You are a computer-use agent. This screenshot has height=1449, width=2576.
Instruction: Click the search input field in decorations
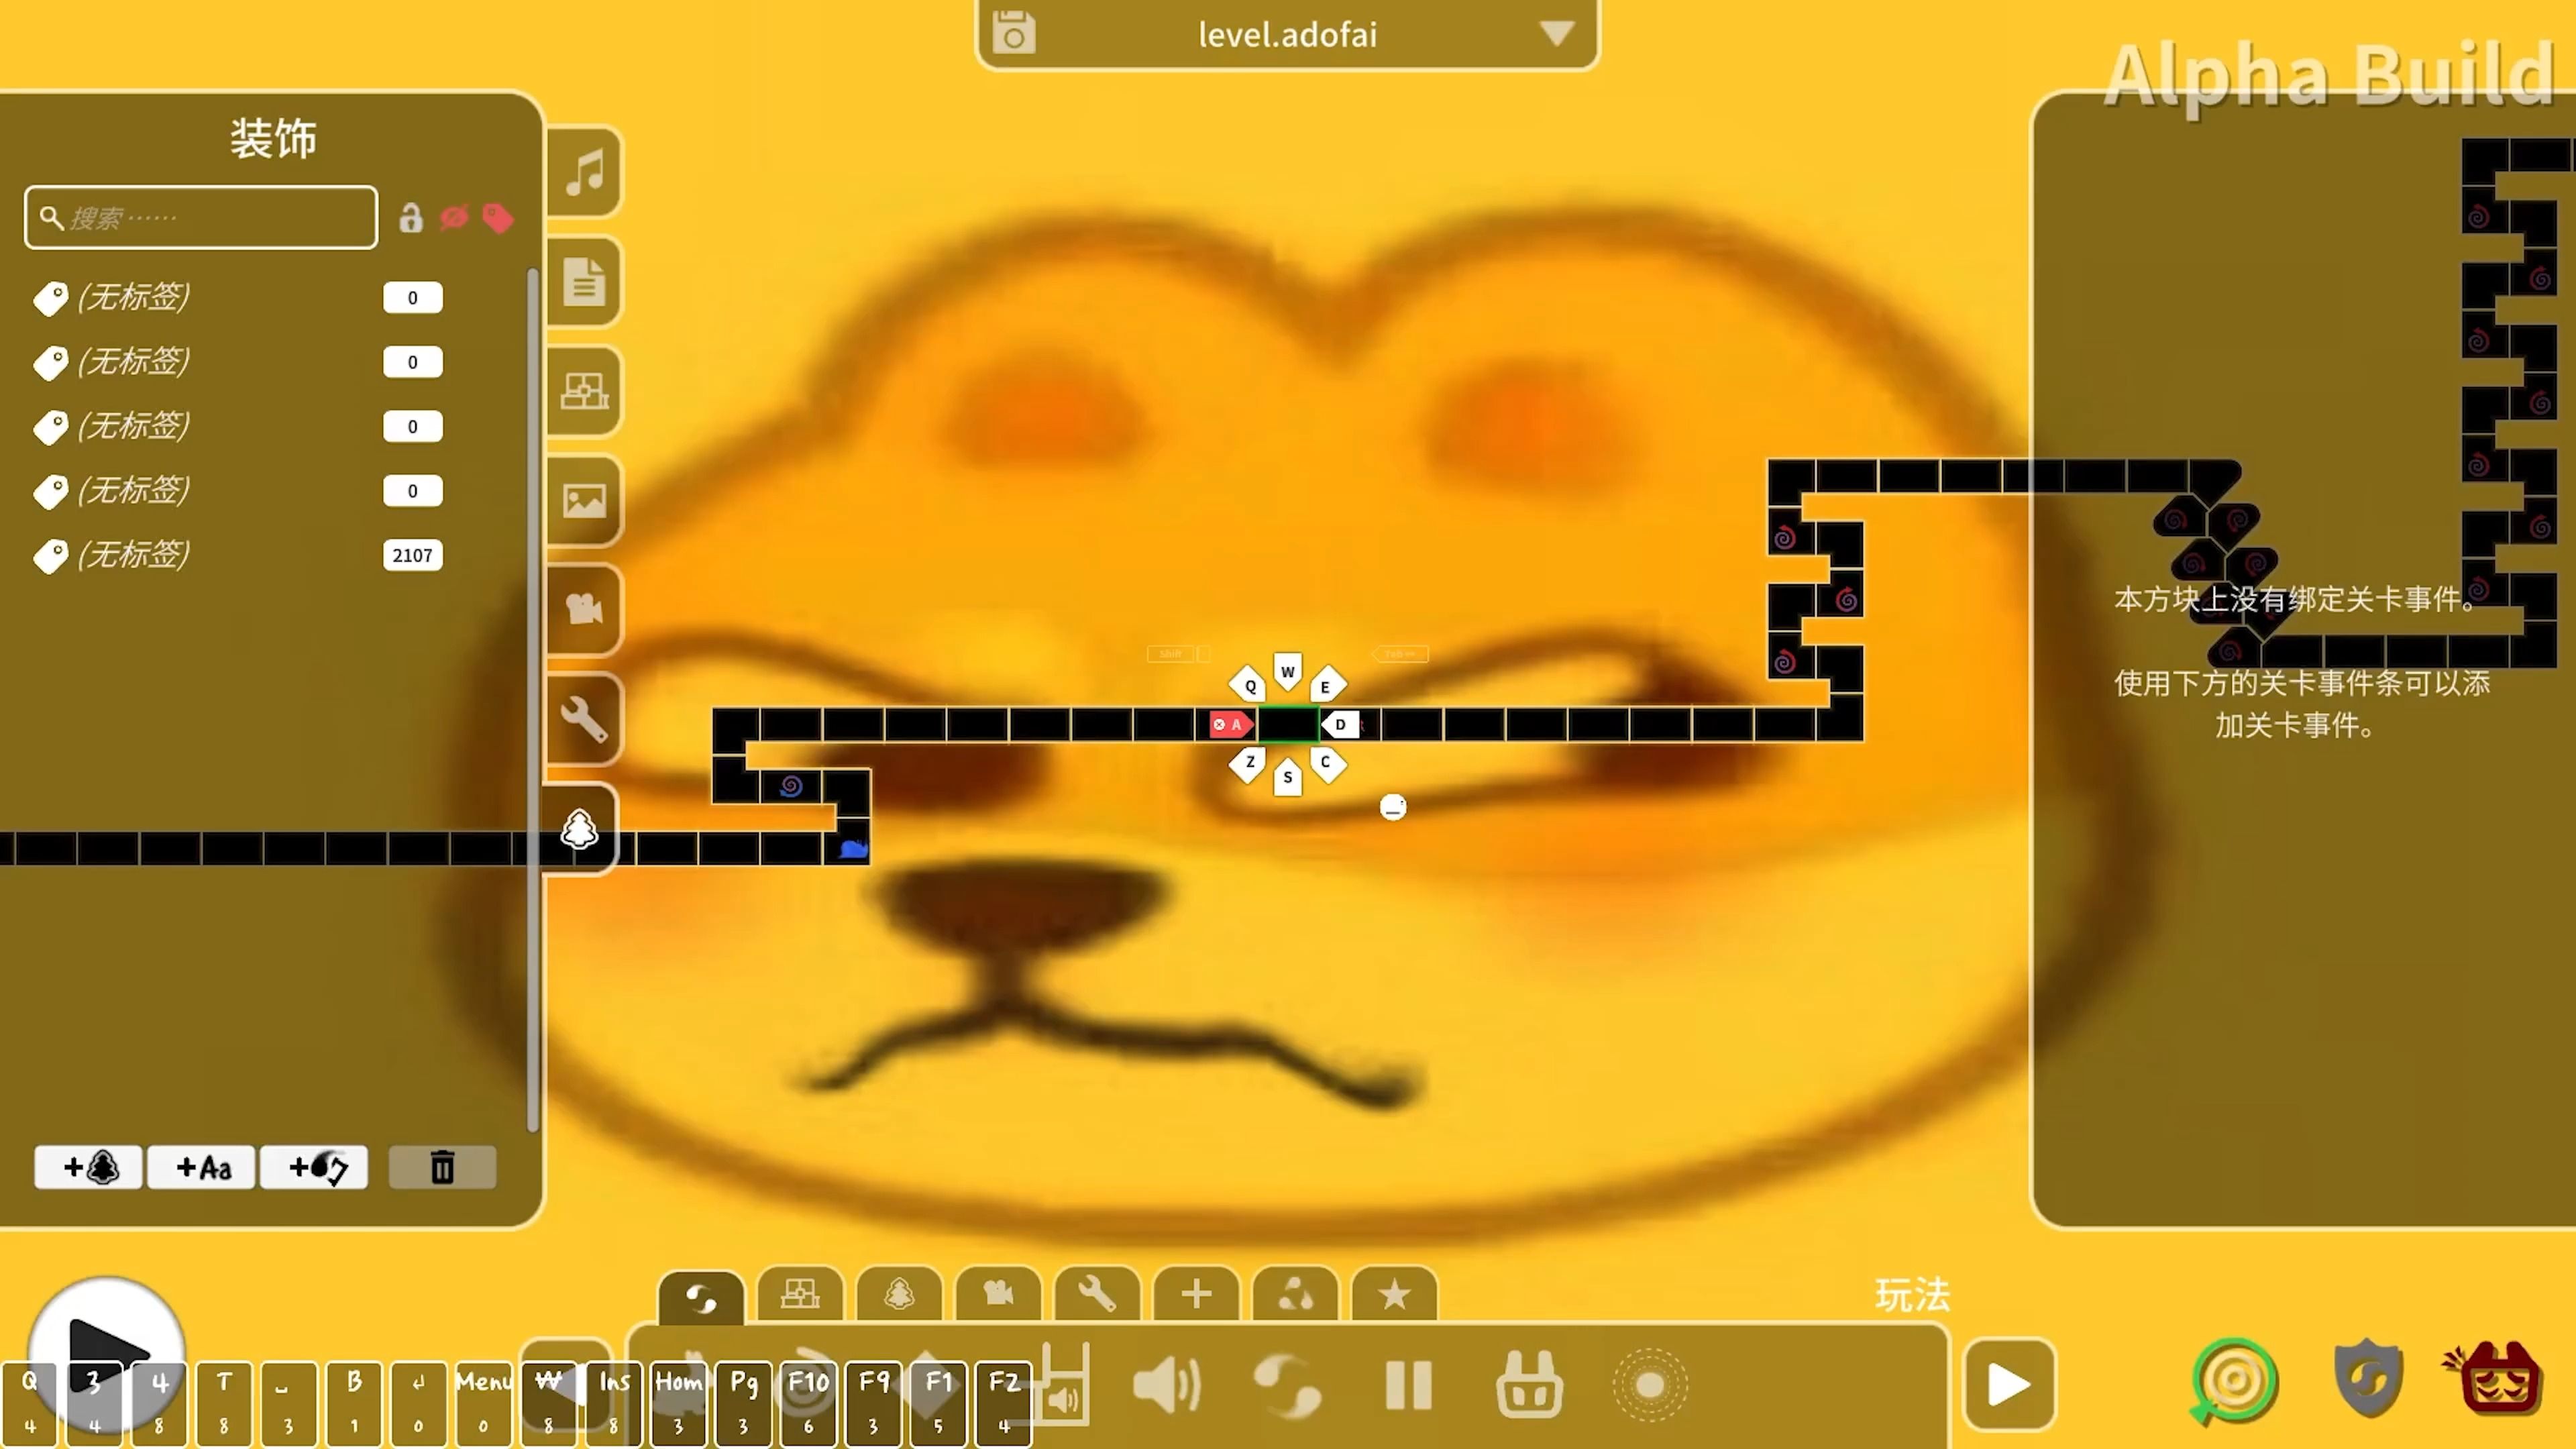coord(200,217)
